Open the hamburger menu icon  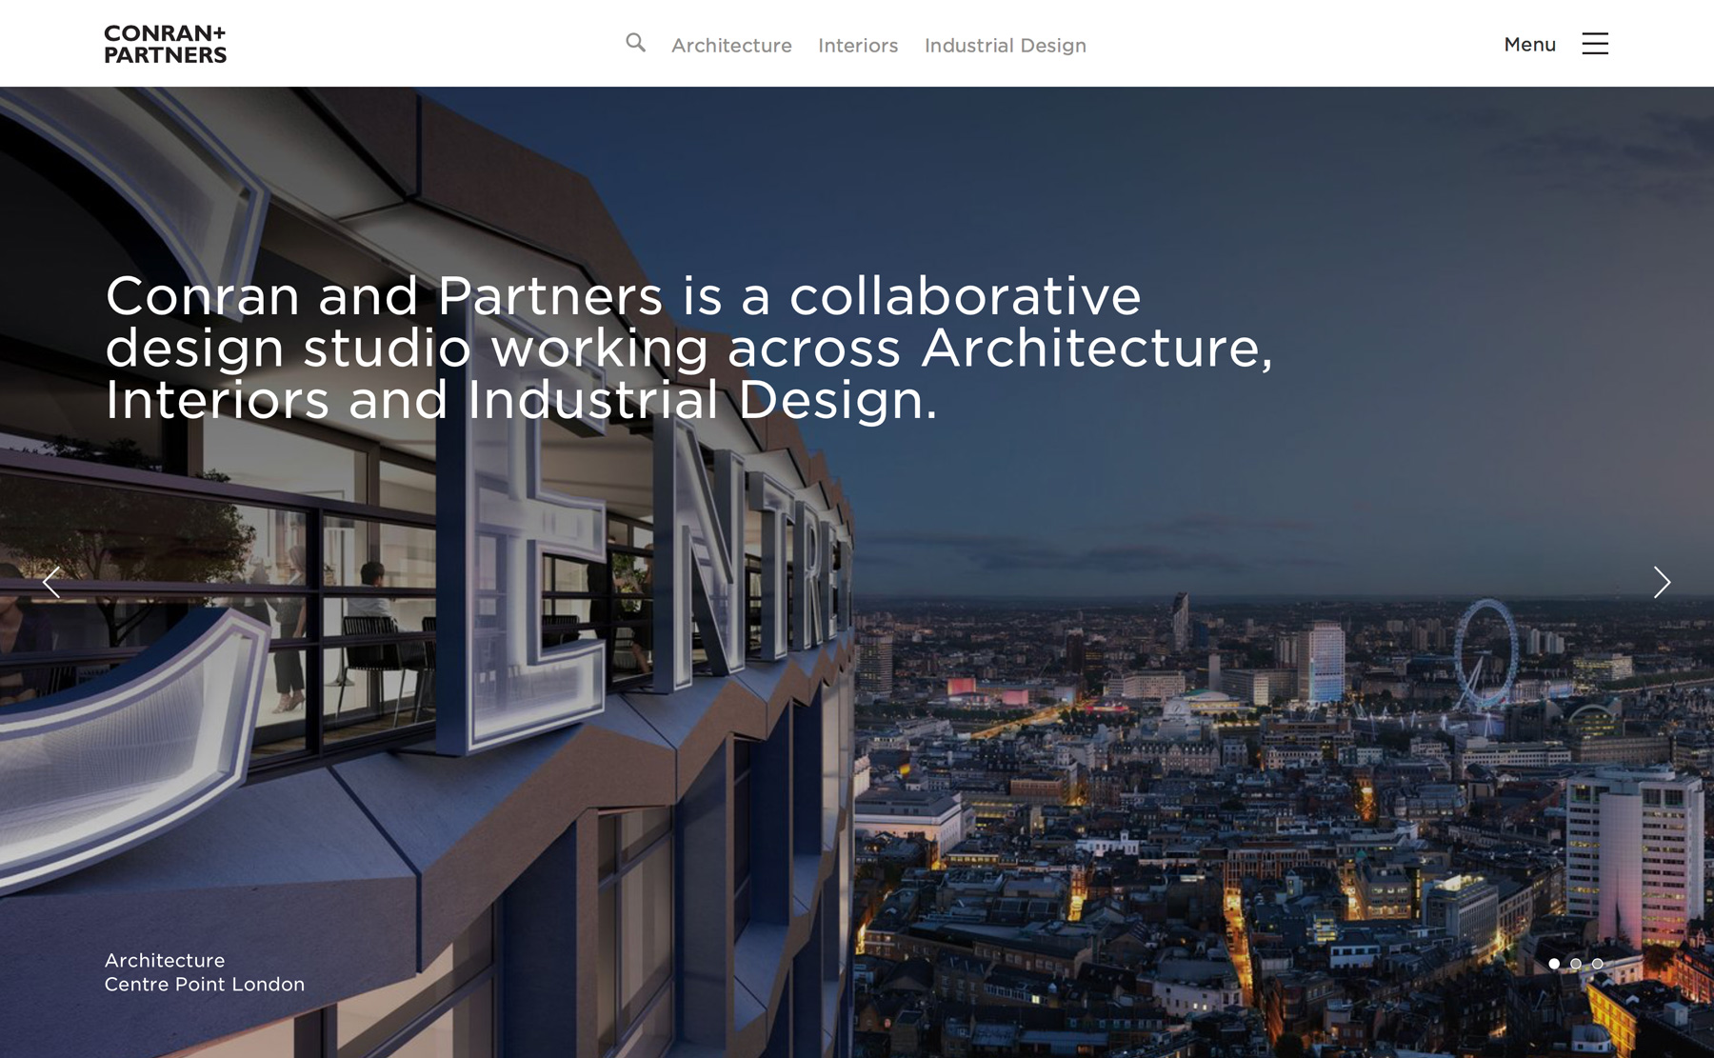1595,44
